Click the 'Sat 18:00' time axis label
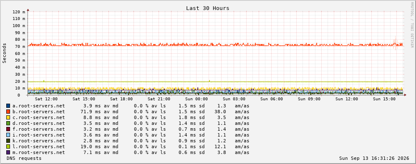The width and height of the screenshot is (416, 164). point(121,99)
